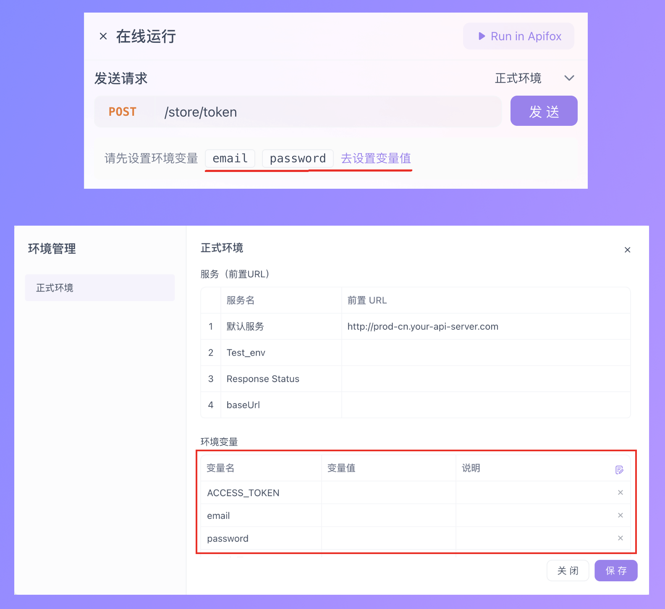The width and height of the screenshot is (665, 609).
Task: Edit the 默认服务 base URL field
Action: (485, 327)
